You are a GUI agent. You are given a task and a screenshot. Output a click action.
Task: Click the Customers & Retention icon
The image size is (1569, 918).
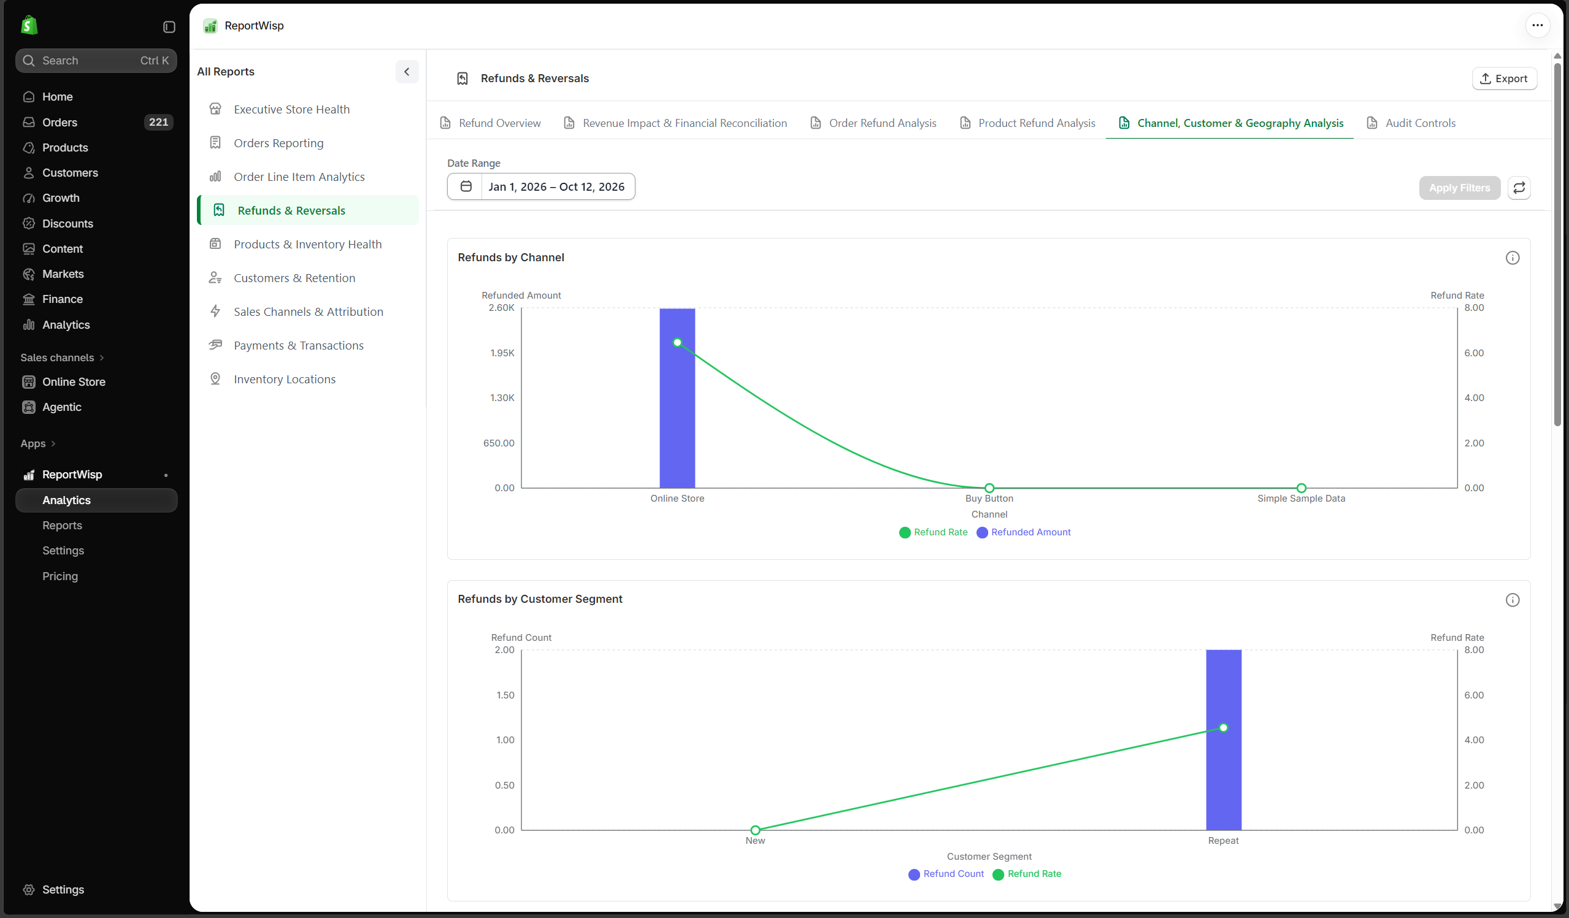click(215, 278)
